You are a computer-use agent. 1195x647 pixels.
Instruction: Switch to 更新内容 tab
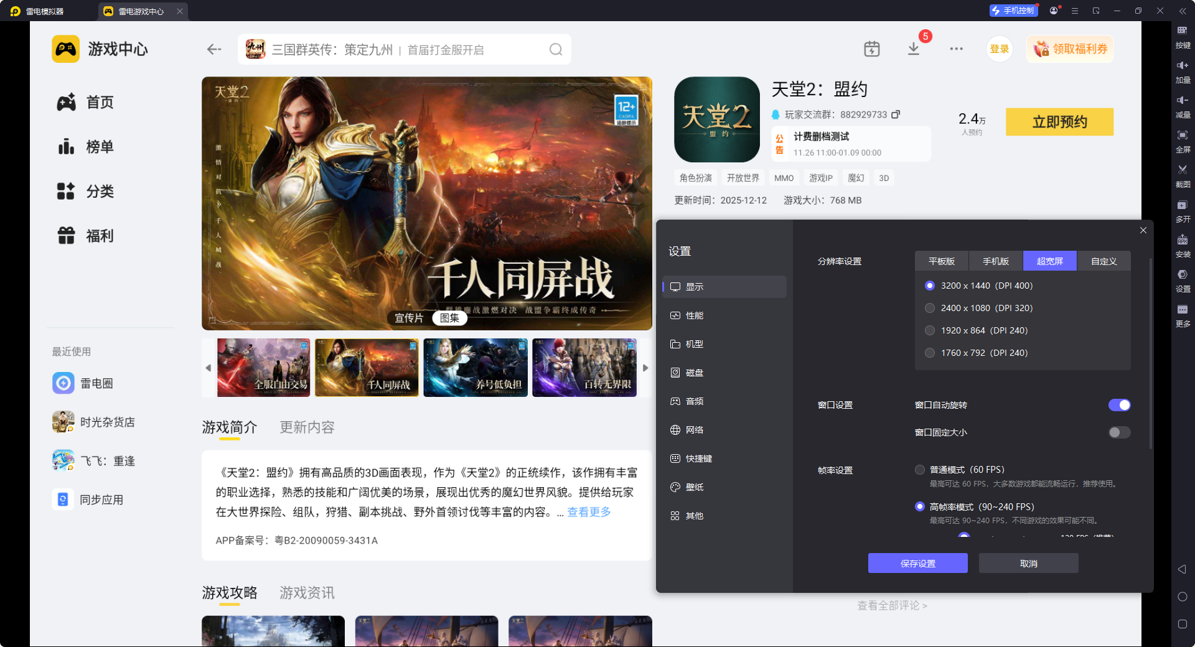pos(307,427)
